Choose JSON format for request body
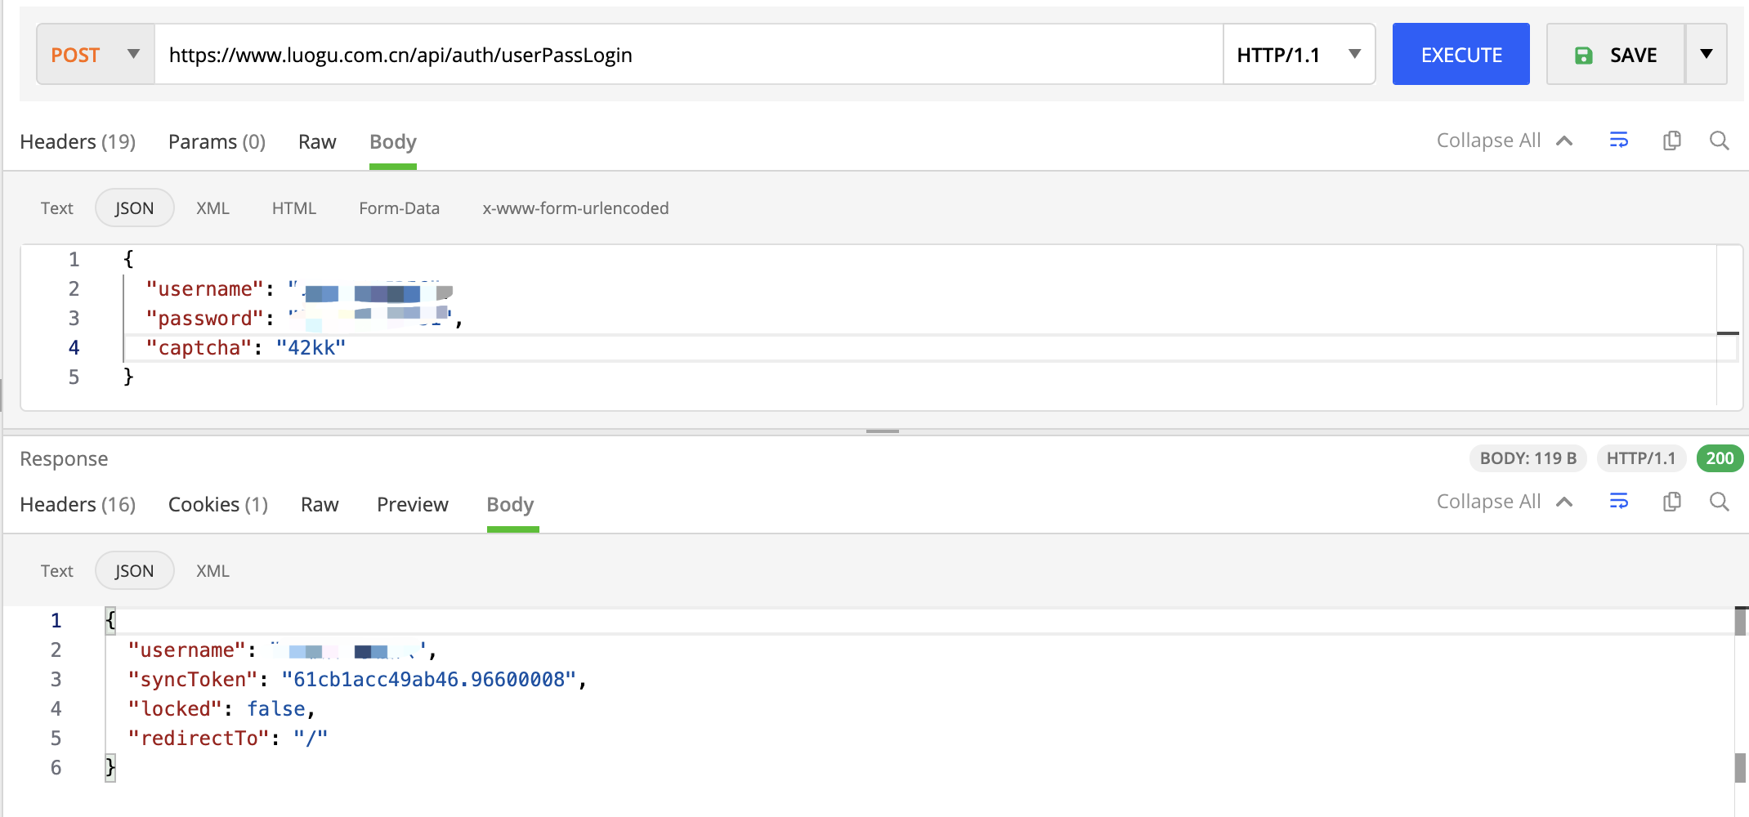Screen dimensions: 1749x817 [x=134, y=208]
